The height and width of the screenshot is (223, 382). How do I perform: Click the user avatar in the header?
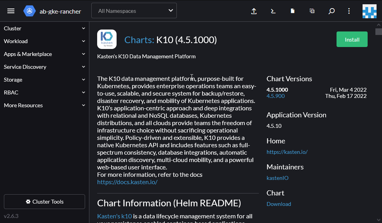pyautogui.click(x=369, y=11)
